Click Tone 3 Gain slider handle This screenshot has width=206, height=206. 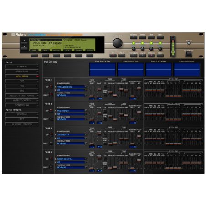pyautogui.click(x=99, y=134)
